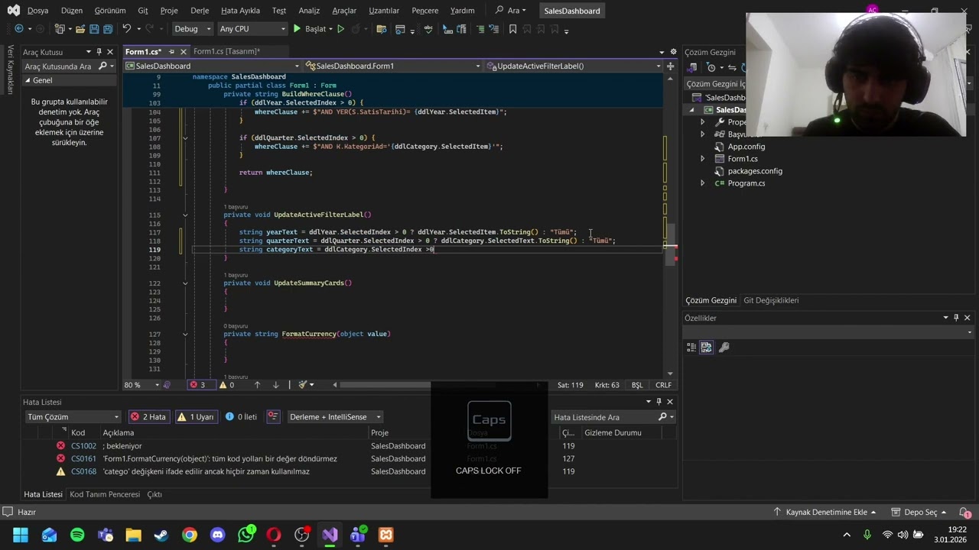Click the categorized view icon in Özellikler

(691, 347)
